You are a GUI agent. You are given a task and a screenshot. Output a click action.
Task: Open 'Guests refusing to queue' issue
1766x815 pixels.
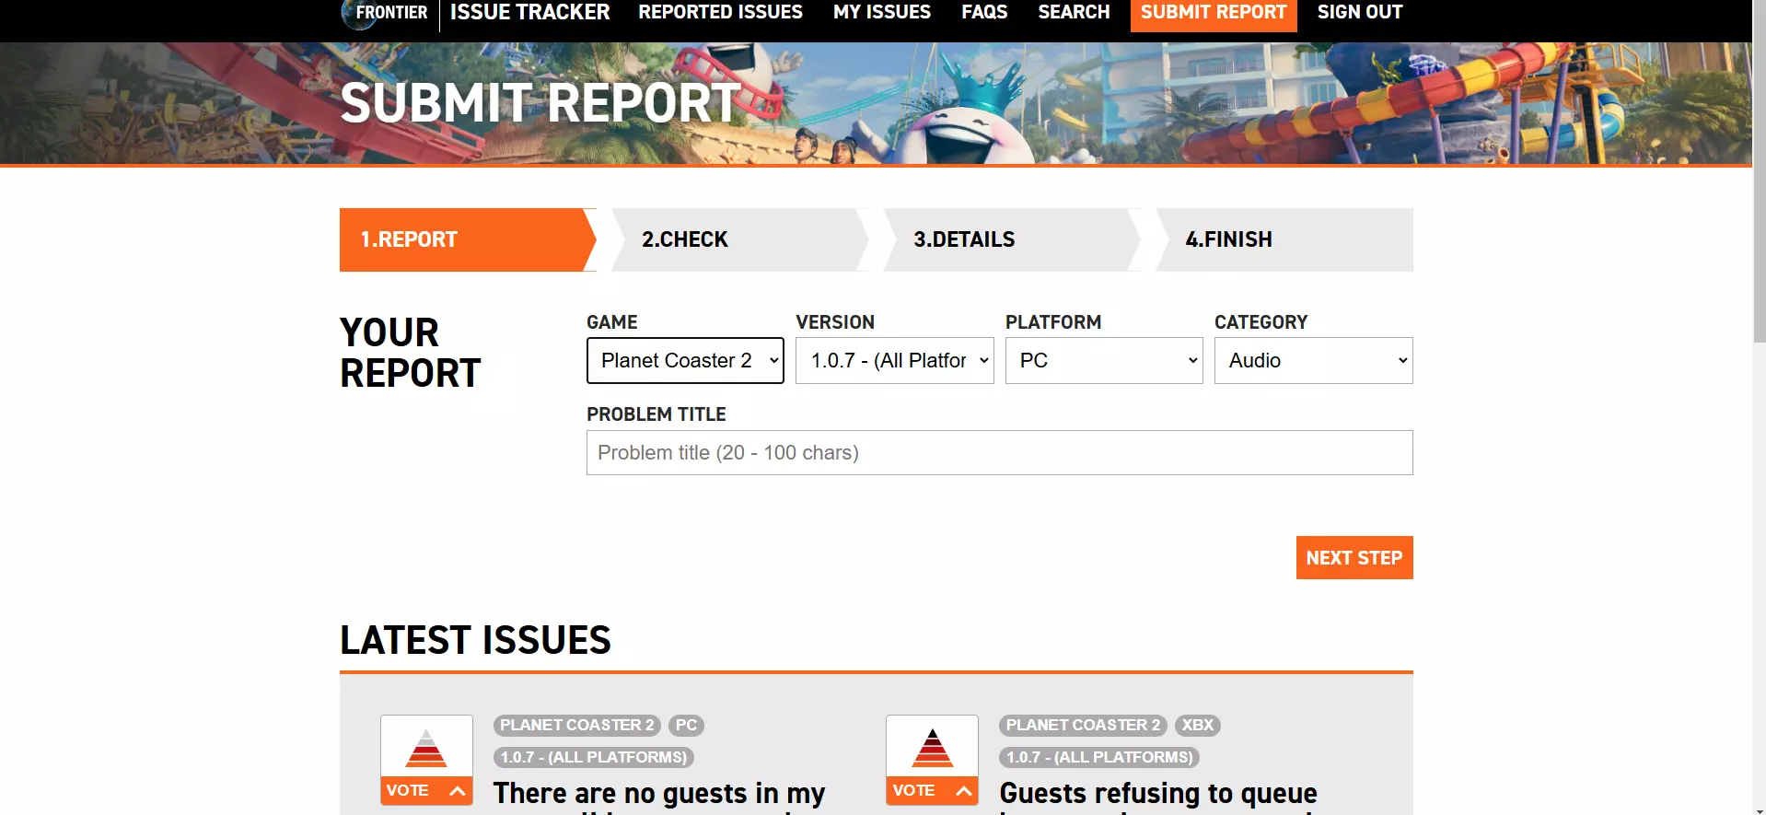click(x=1158, y=793)
